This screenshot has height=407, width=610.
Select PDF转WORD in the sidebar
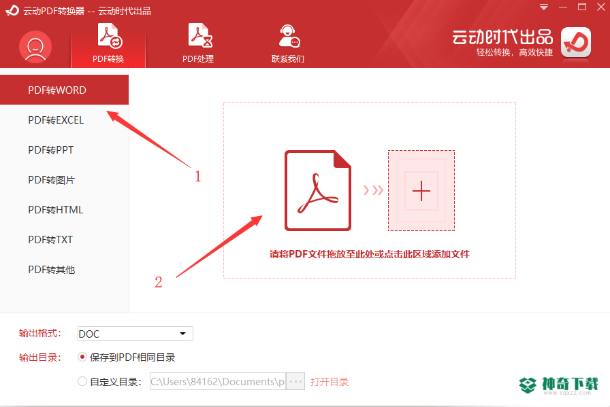tap(64, 90)
